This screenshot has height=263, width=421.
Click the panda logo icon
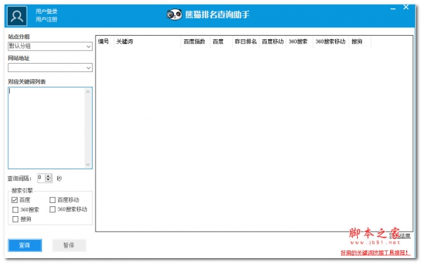click(174, 15)
